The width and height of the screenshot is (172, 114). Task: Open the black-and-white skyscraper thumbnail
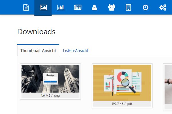coord(50,79)
